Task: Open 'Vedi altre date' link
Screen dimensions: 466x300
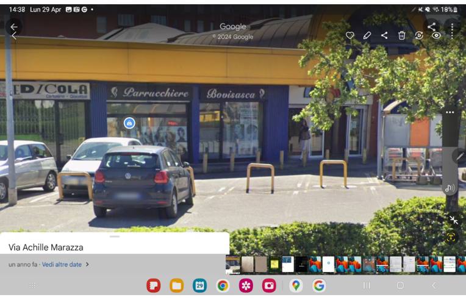Action: (x=62, y=265)
